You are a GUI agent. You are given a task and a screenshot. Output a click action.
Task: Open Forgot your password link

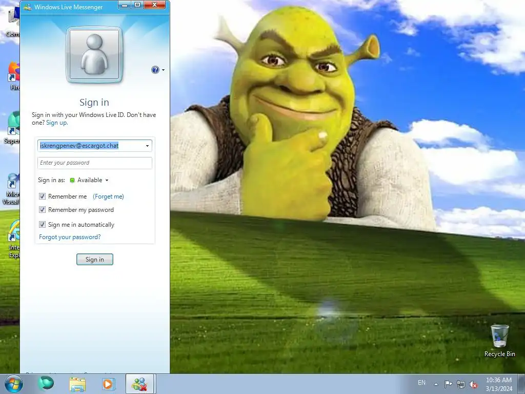70,237
